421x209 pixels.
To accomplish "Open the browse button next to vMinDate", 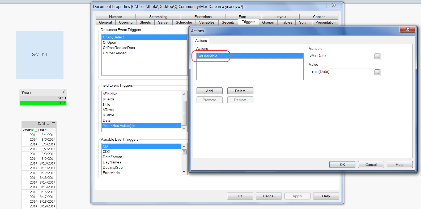I will click(x=377, y=56).
